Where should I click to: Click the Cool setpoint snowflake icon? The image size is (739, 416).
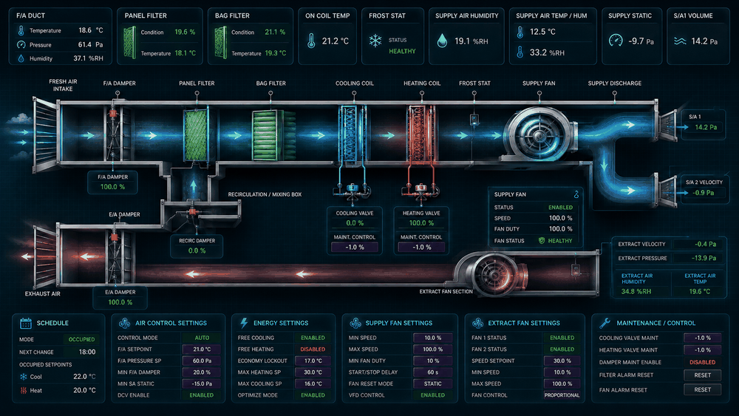click(24, 377)
